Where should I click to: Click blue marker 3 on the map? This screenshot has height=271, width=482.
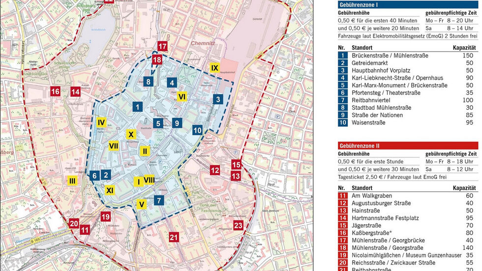pos(217,99)
